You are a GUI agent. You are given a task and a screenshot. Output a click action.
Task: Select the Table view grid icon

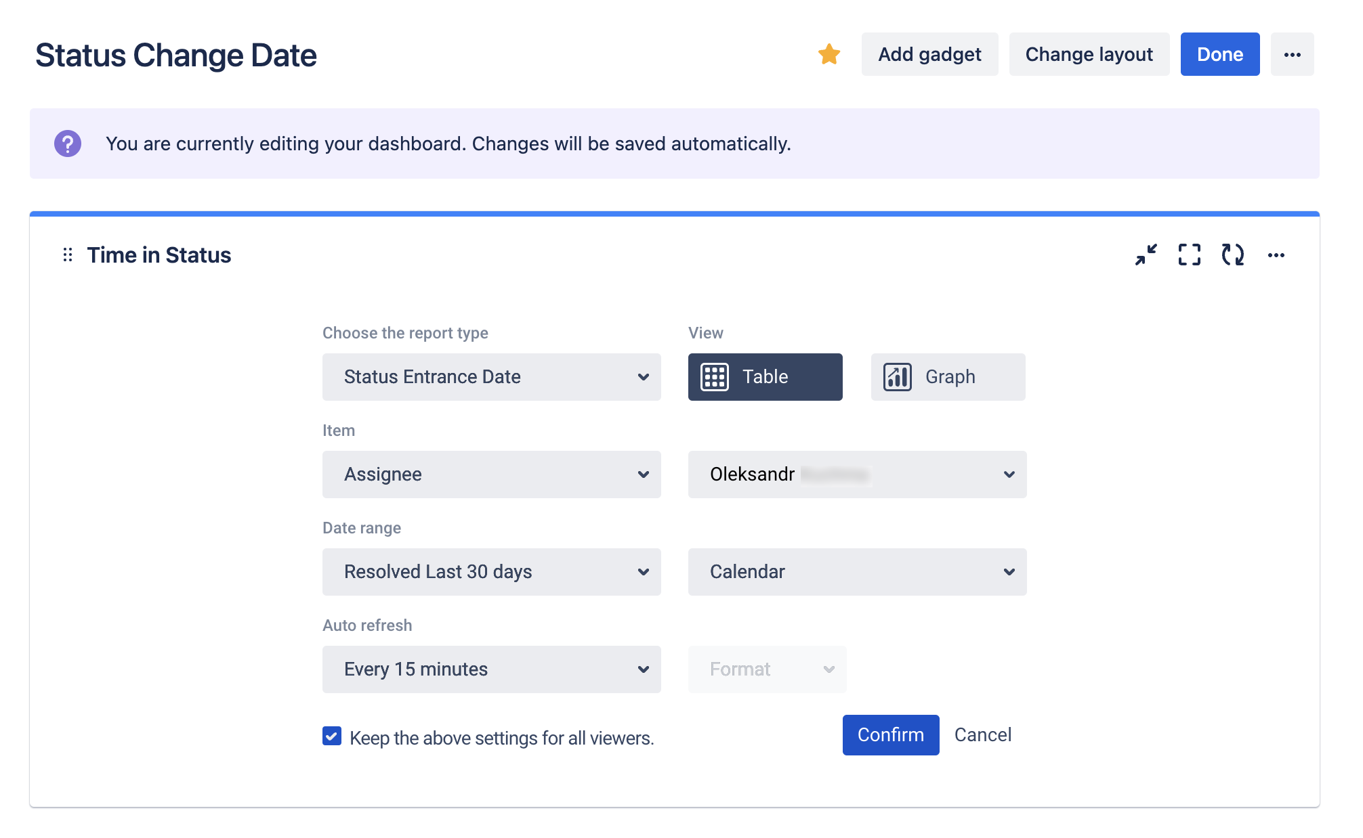point(715,377)
